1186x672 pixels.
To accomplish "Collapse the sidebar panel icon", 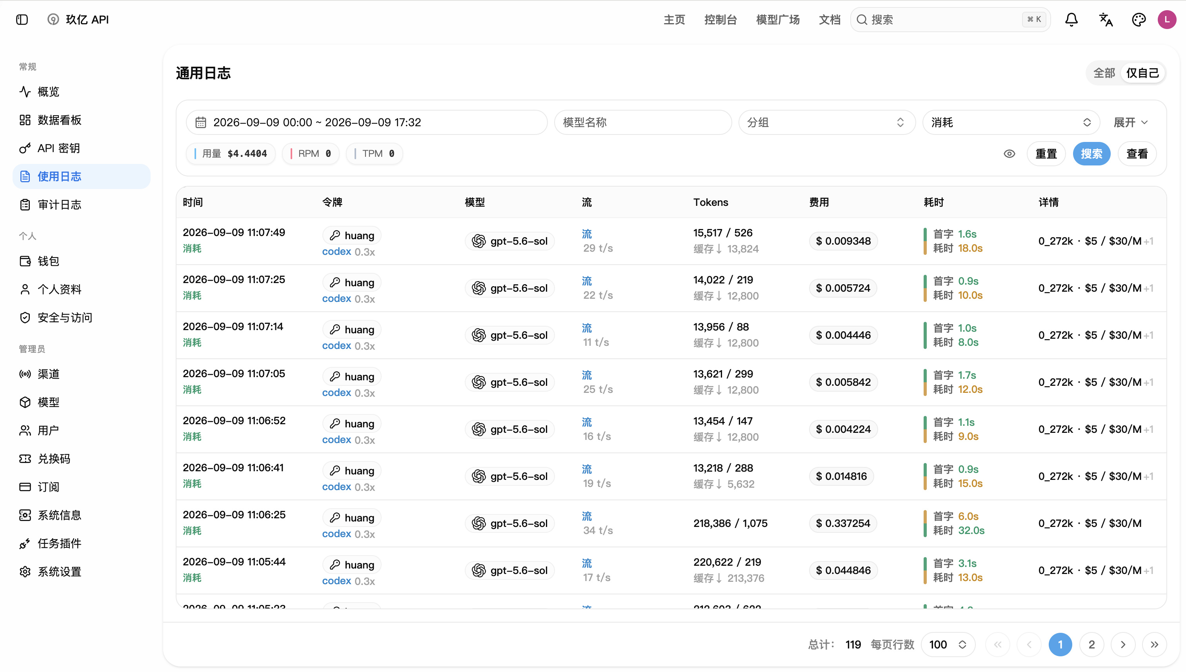I will click(x=22, y=19).
